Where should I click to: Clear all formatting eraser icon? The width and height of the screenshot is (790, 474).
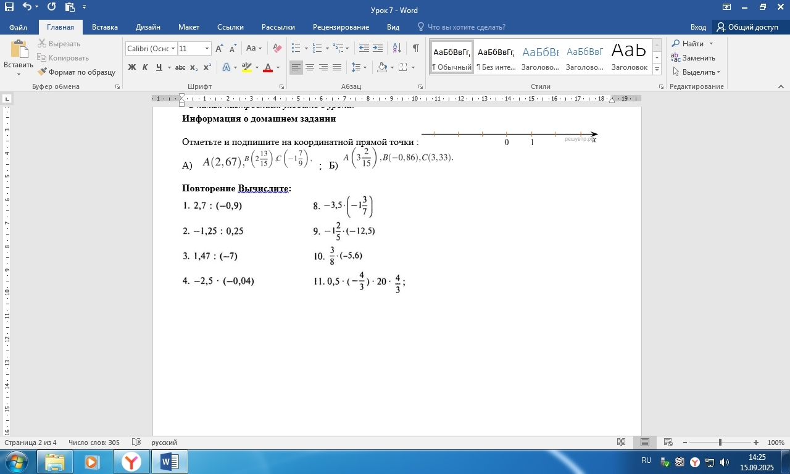[x=277, y=48]
